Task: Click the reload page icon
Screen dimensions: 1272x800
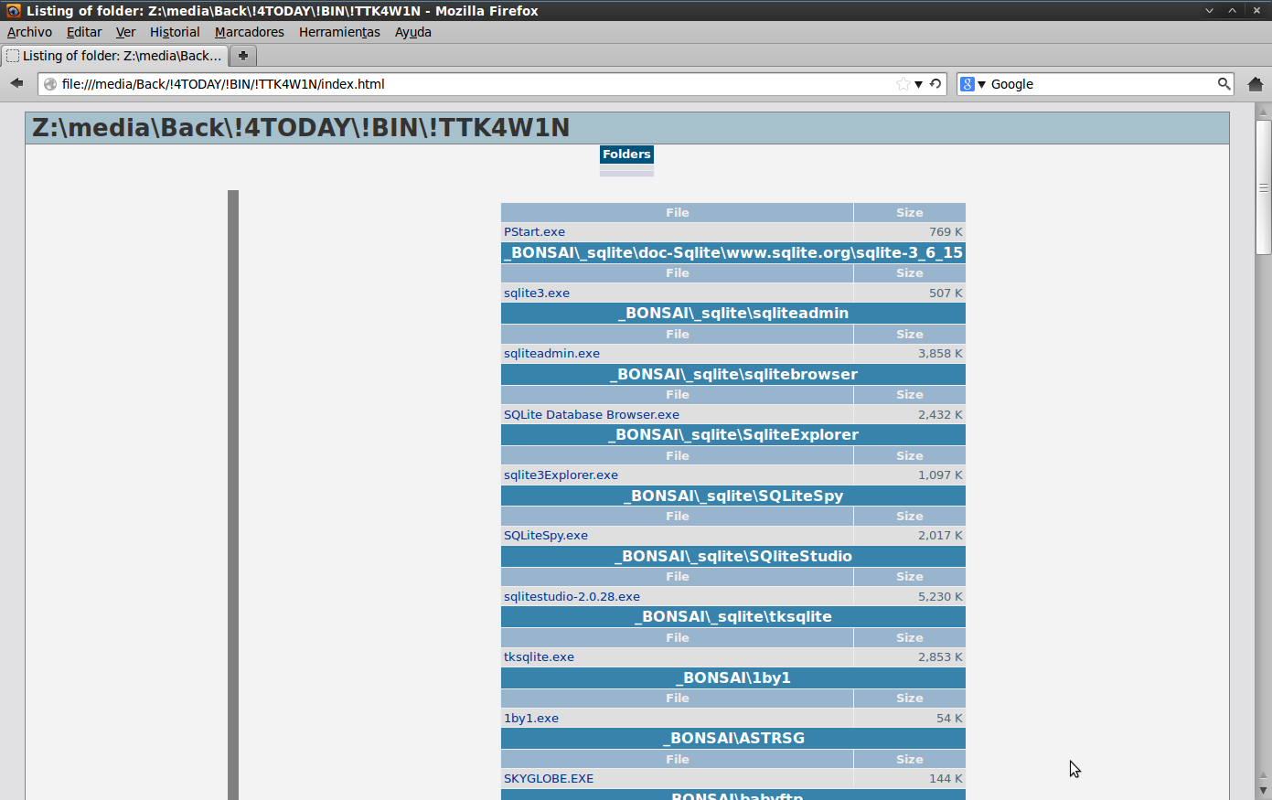Action: tap(935, 84)
